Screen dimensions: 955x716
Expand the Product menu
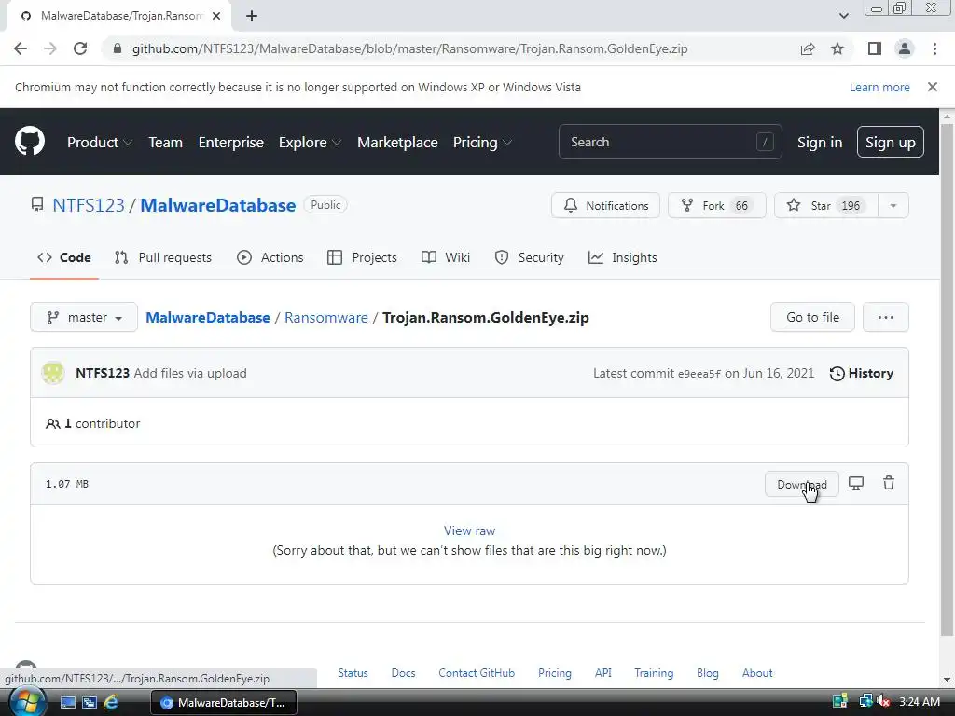[x=100, y=142]
